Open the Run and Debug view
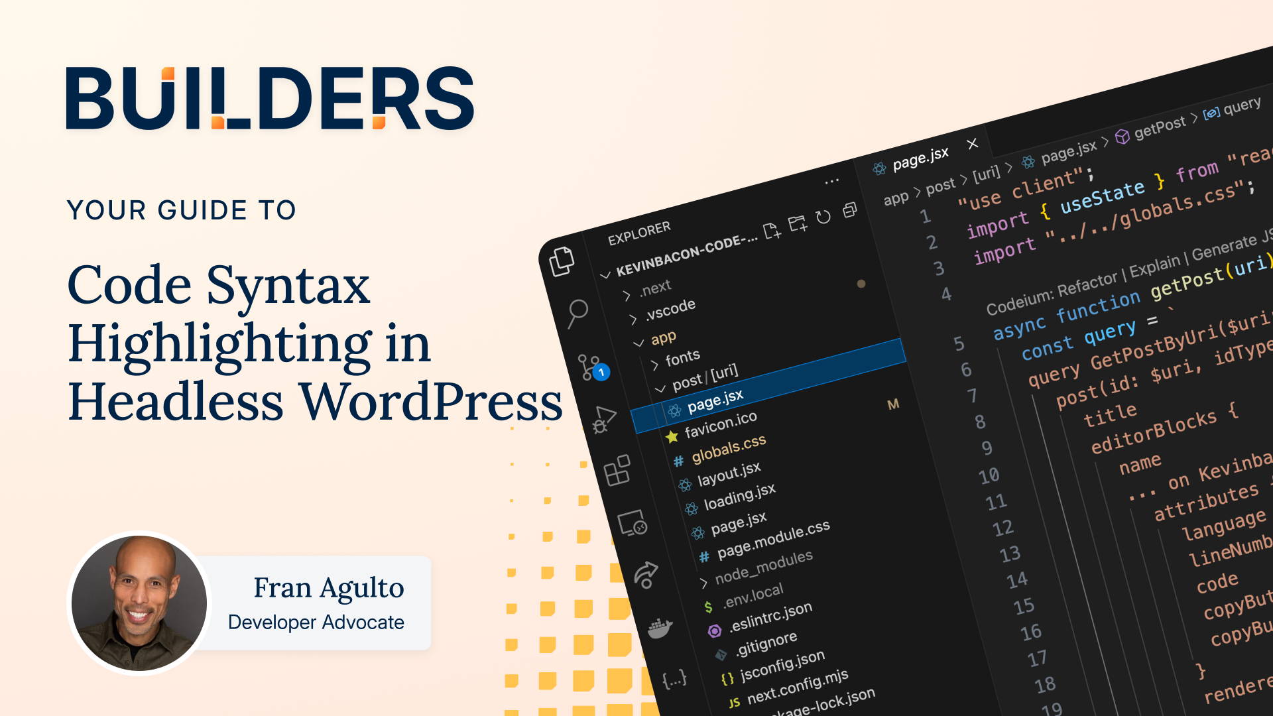The width and height of the screenshot is (1273, 716). pyautogui.click(x=605, y=419)
